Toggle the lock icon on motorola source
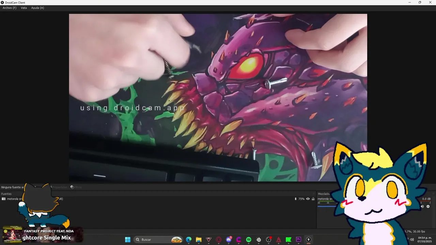The height and width of the screenshot is (245, 436). point(313,199)
